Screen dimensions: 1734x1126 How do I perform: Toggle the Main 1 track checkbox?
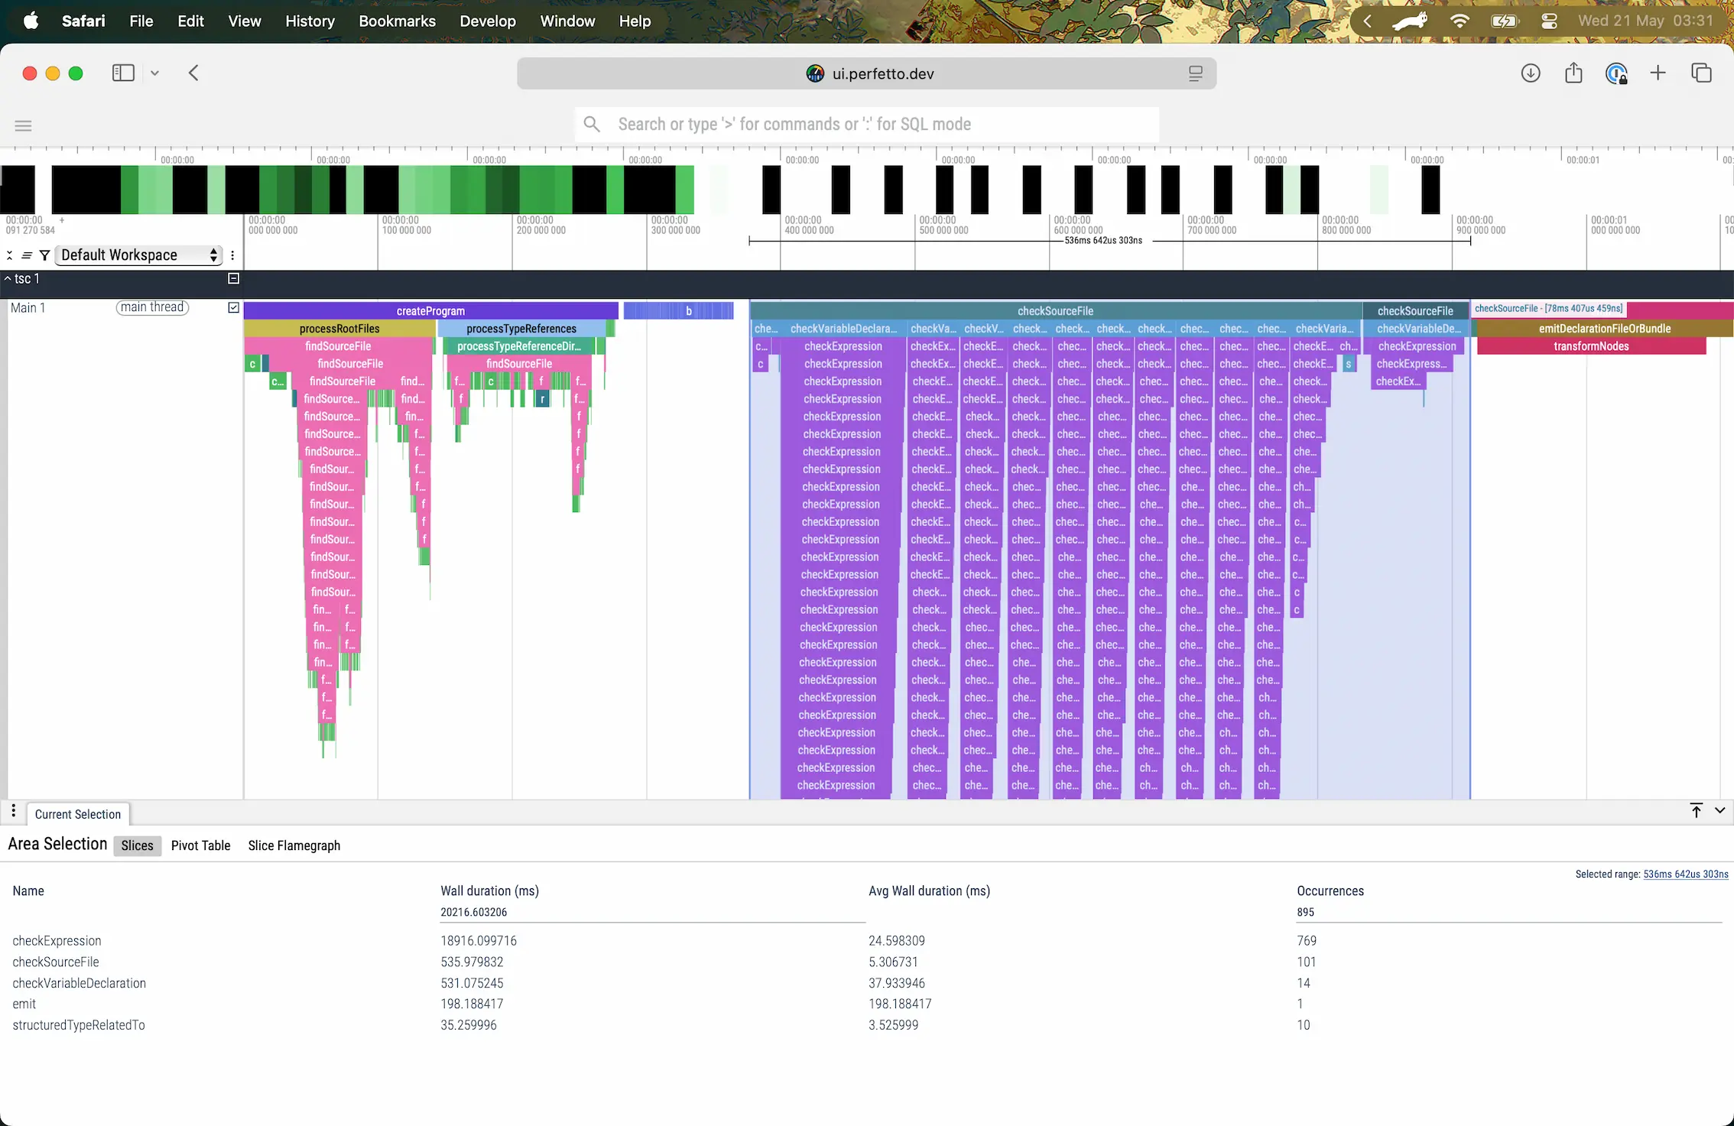click(232, 307)
